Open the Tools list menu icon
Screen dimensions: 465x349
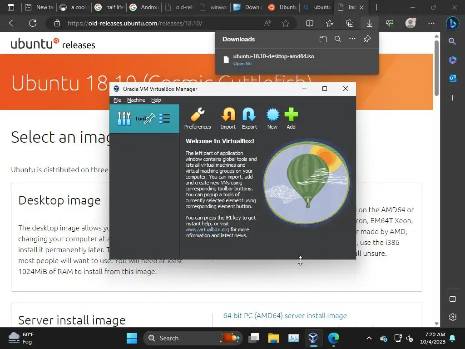point(164,119)
